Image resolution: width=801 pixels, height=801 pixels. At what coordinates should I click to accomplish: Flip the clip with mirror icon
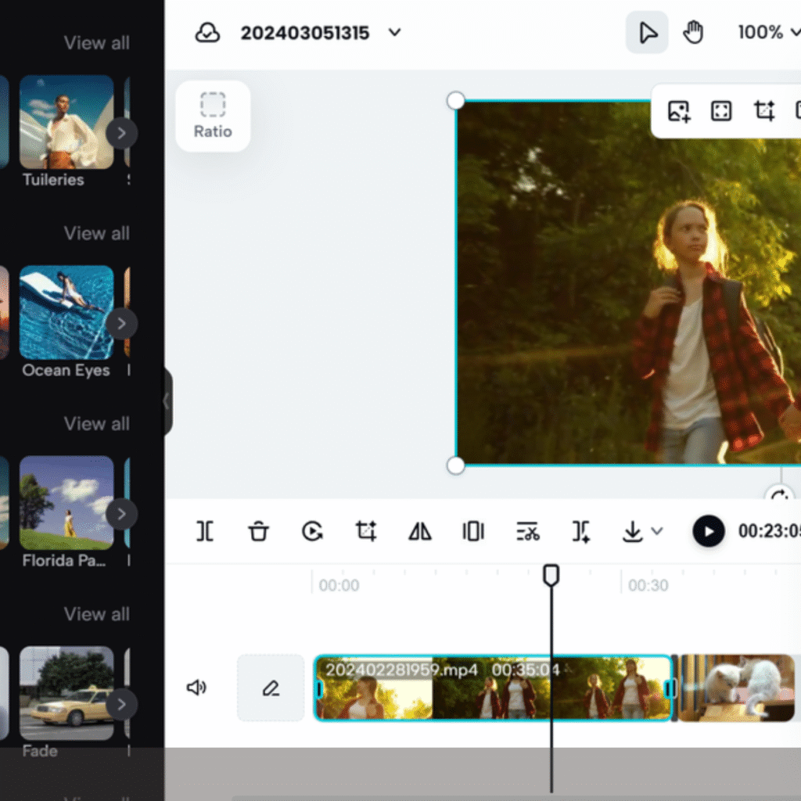(x=420, y=532)
